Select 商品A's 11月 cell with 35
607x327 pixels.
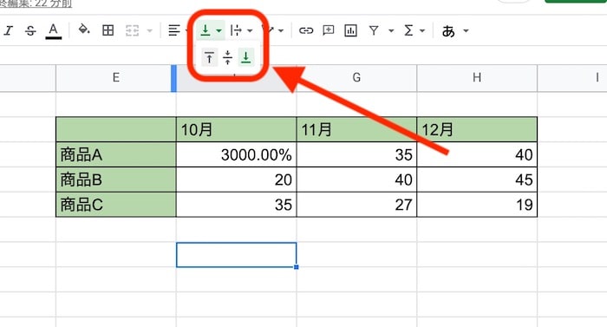click(x=356, y=154)
